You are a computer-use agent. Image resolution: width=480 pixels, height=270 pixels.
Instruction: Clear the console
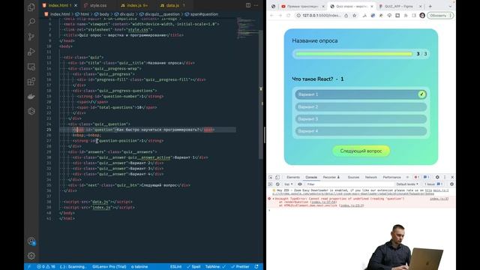277,184
